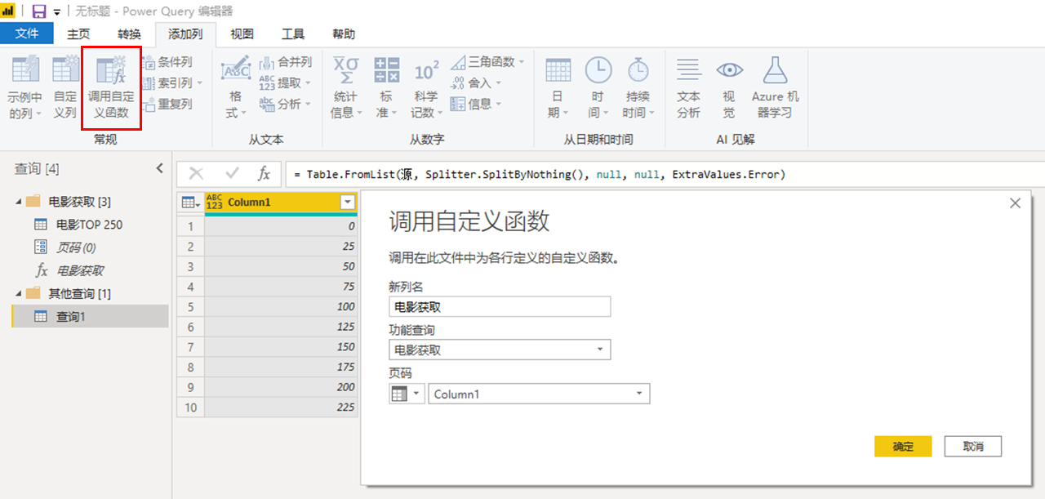Image resolution: width=1045 pixels, height=499 pixels.
Task: Open the 视图 ribbon tab
Action: [x=241, y=33]
